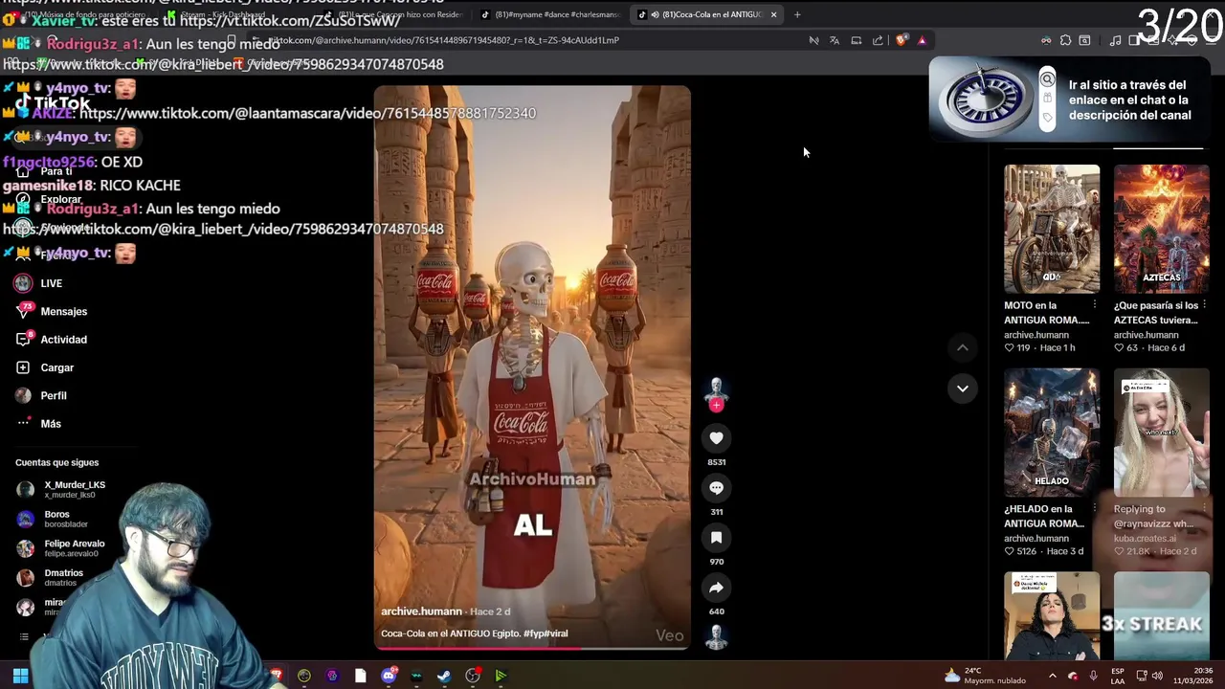
Task: Open the Brave Shields lion icon
Action: (x=901, y=40)
